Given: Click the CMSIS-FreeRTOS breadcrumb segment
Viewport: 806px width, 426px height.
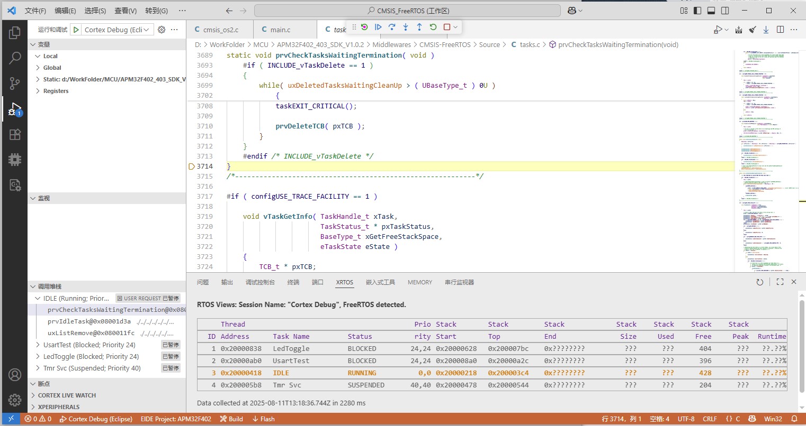Looking at the screenshot, I should pos(445,44).
